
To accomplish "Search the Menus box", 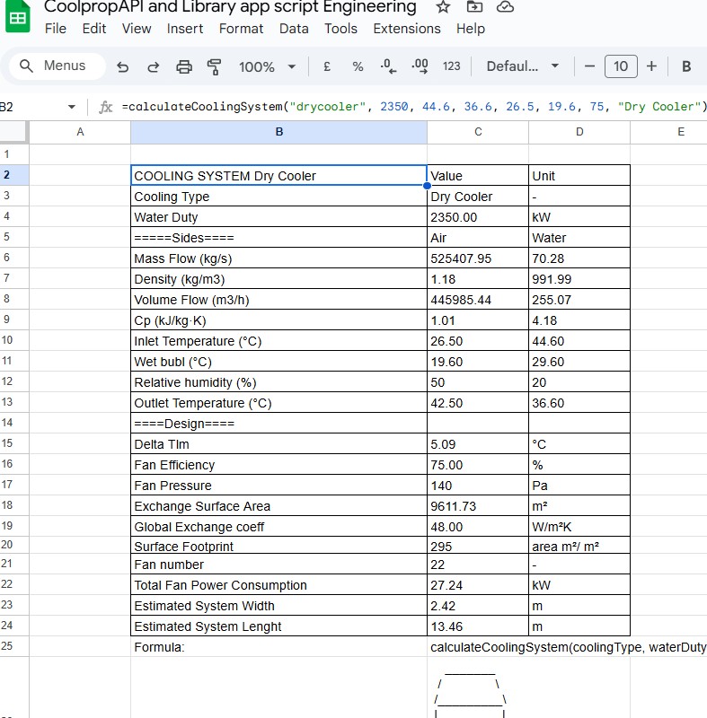I will (57, 66).
